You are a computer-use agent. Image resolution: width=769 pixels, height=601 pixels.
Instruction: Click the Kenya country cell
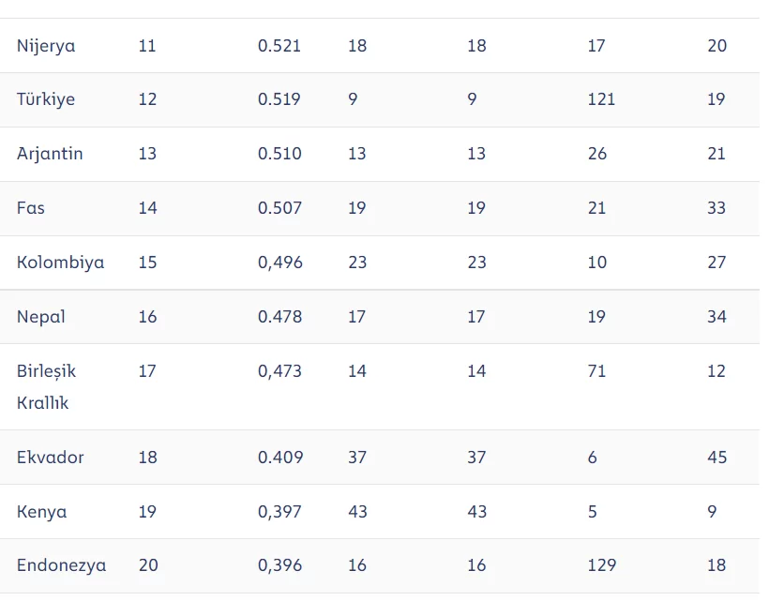[x=41, y=512]
